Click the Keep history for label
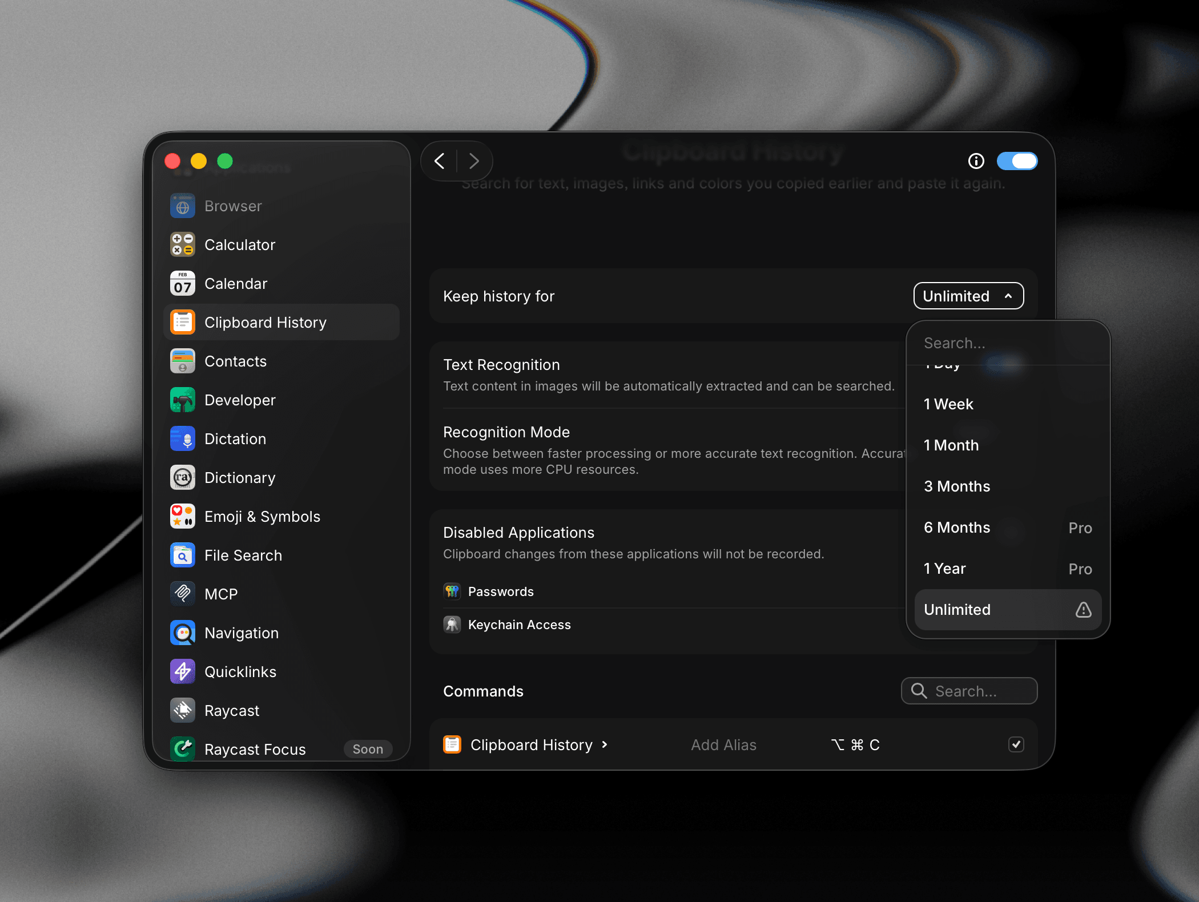 pos(498,296)
